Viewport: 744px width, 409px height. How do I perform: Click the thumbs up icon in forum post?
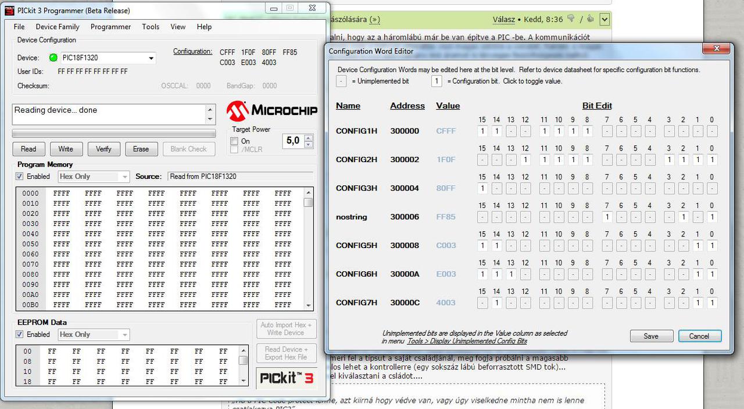tap(590, 19)
